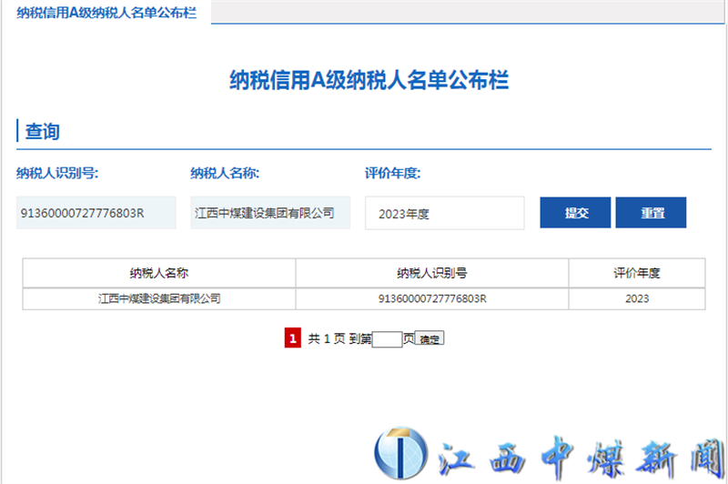
Task: Submit the query with 提交 button
Action: click(575, 213)
